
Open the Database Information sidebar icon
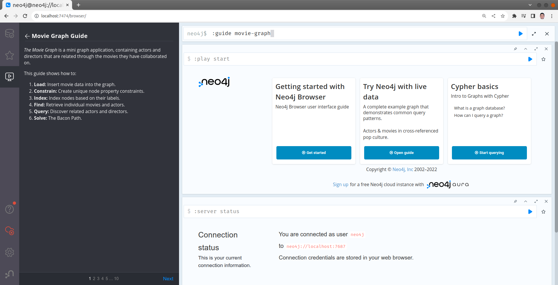click(x=10, y=33)
